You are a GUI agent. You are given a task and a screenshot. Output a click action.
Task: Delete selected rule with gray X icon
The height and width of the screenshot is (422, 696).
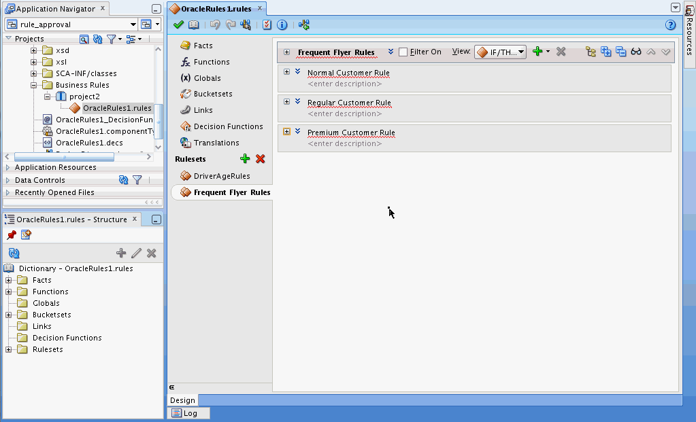click(x=561, y=52)
